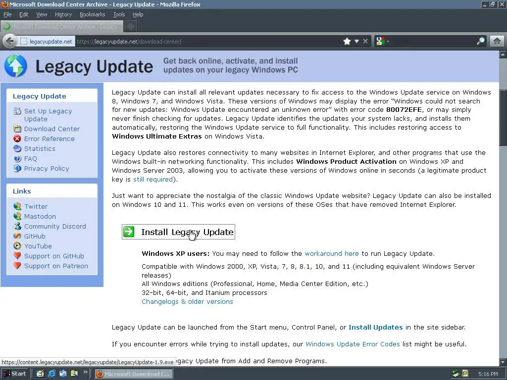The image size is (507, 380).
Task: Open the Tools menu
Action: 119,14
